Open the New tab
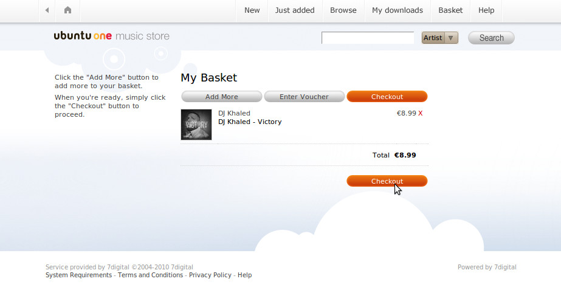The image size is (561, 287). [x=252, y=10]
